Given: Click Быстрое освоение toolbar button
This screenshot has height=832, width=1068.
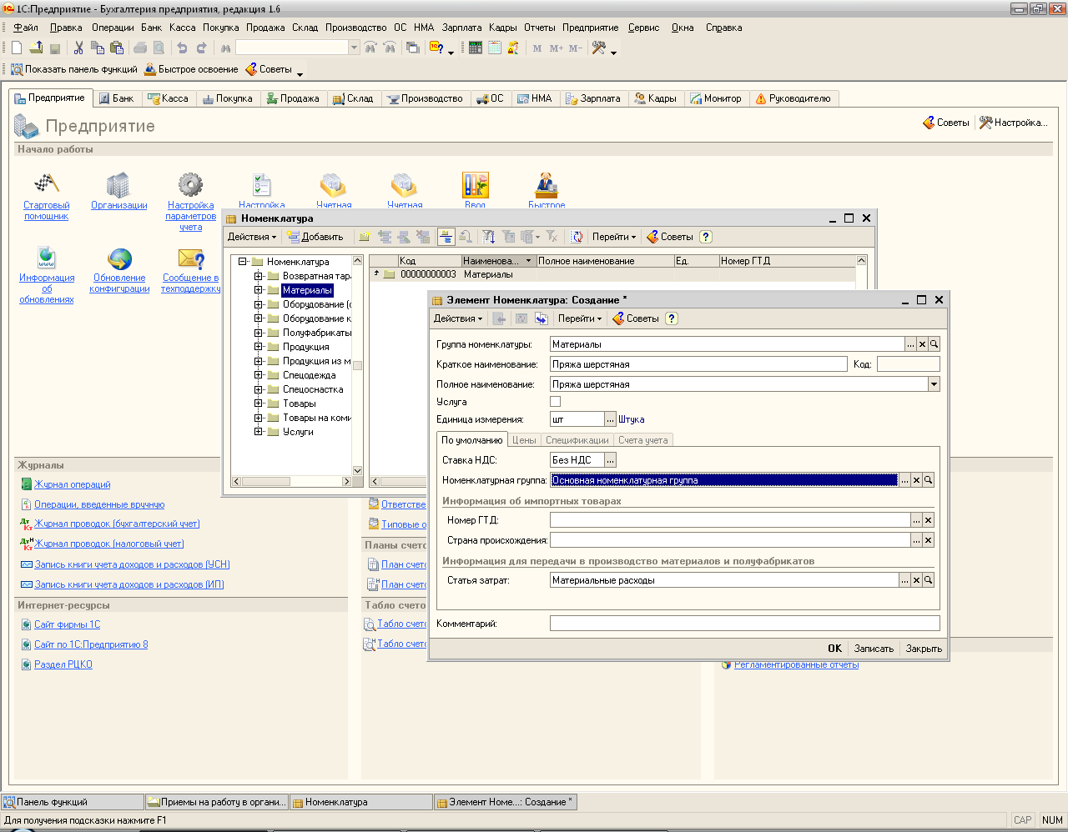Looking at the screenshot, I should 192,69.
